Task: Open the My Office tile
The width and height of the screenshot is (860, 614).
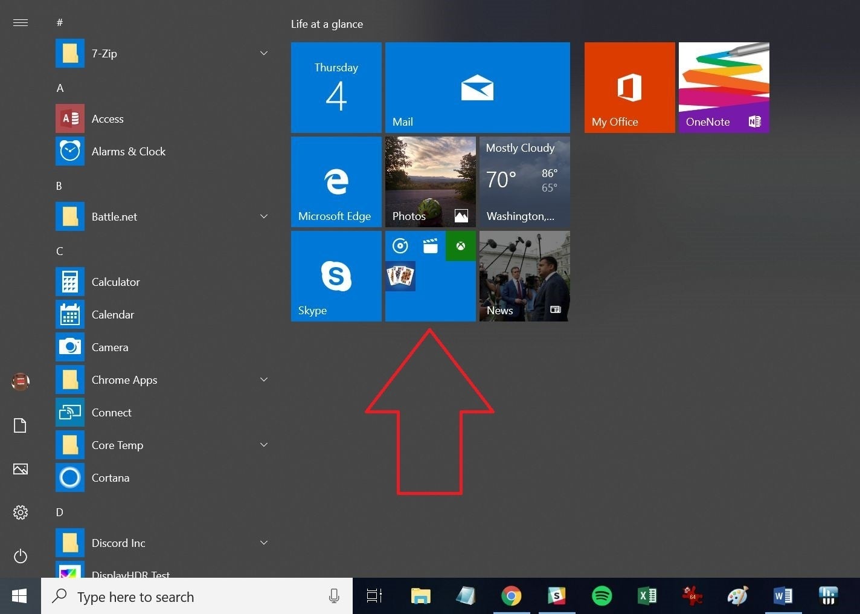Action: tap(630, 88)
